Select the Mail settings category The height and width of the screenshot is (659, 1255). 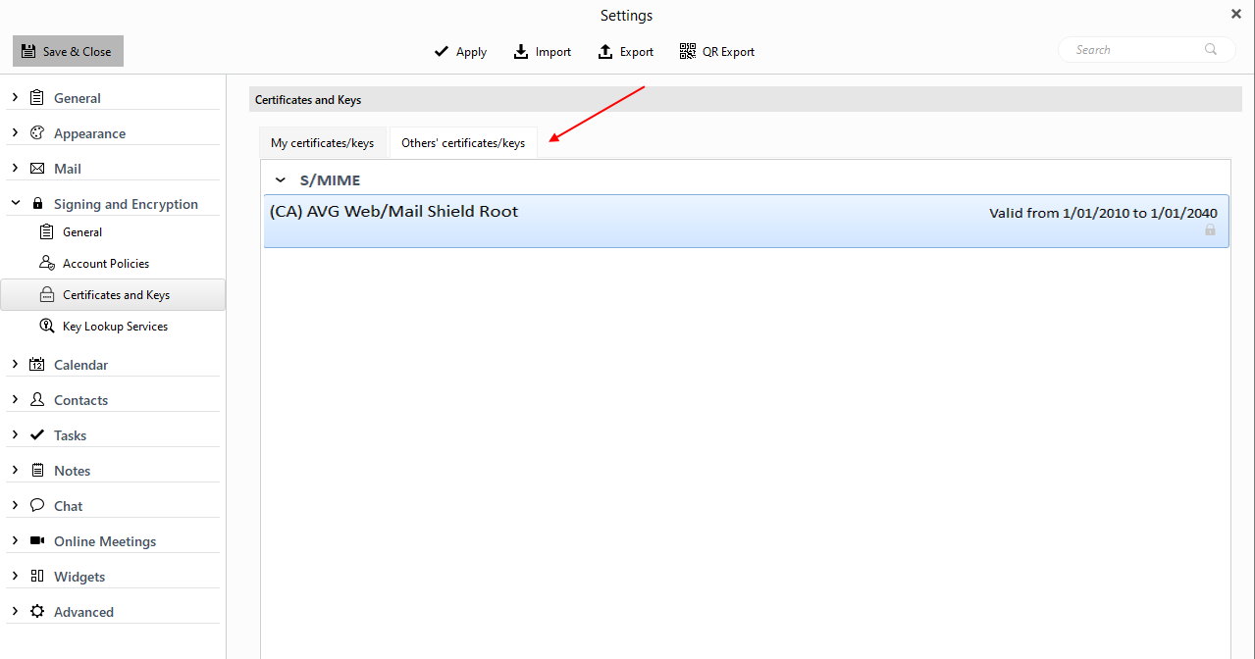click(x=68, y=169)
